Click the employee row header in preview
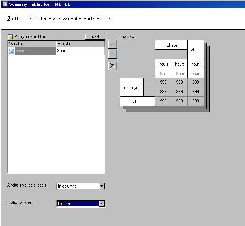The image size is (245, 226). click(x=132, y=88)
